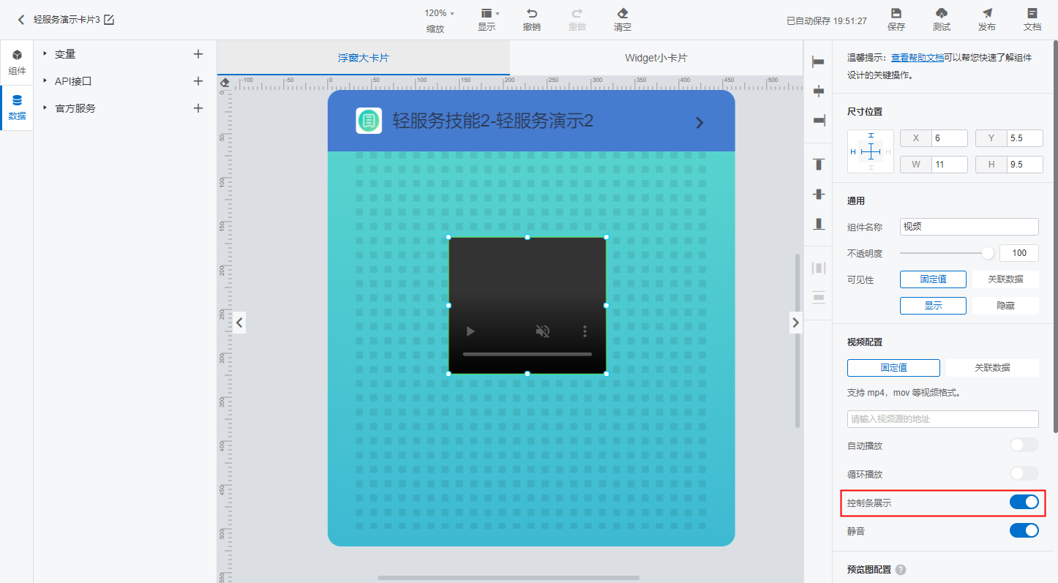Open the 文档 document icon
The height and width of the screenshot is (583, 1058).
[x=1032, y=13]
